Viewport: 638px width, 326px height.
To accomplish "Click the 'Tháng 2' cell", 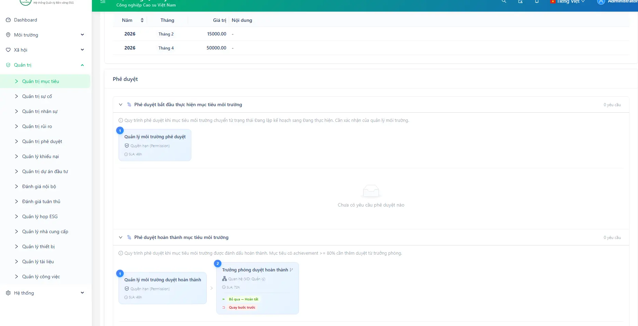I will point(166,34).
